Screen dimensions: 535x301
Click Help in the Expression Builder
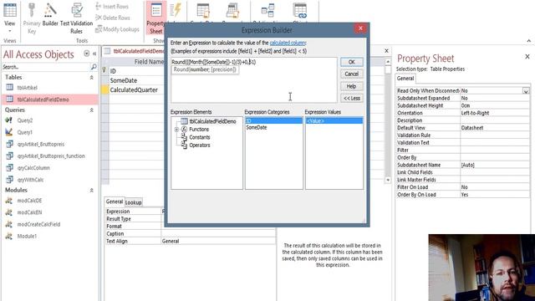click(351, 86)
